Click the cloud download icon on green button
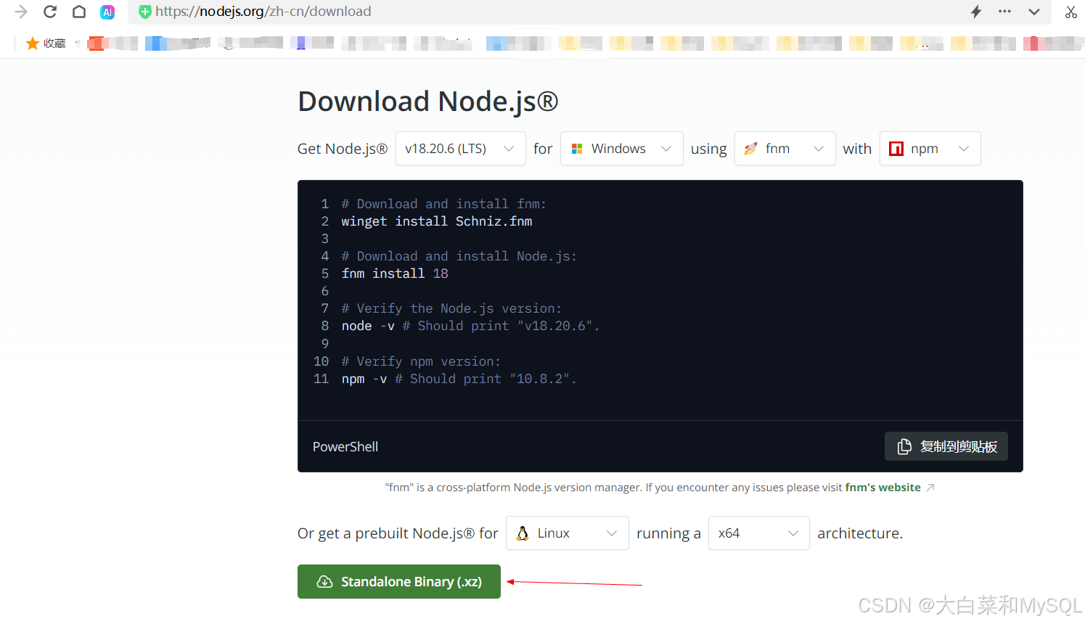 point(325,582)
